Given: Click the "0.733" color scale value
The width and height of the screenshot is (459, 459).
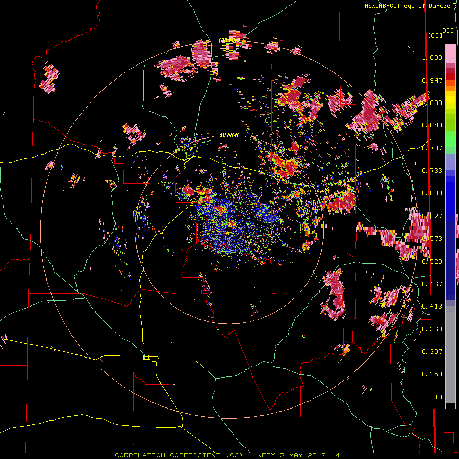Looking at the screenshot, I should click(432, 171).
